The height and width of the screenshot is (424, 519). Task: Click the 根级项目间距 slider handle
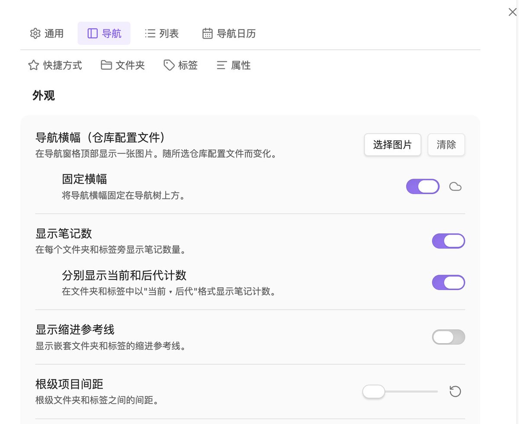(x=374, y=392)
